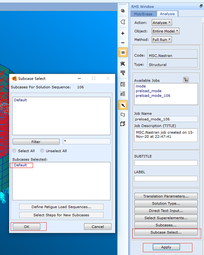Click the Structural Type field
Image resolution: width=204 pixels, height=255 pixels.
point(172,63)
